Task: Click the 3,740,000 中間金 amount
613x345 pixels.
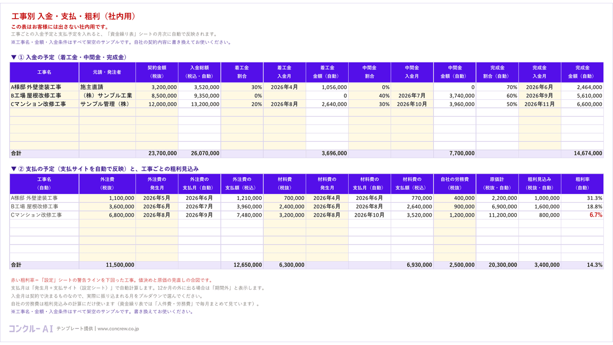Action: click(455, 95)
